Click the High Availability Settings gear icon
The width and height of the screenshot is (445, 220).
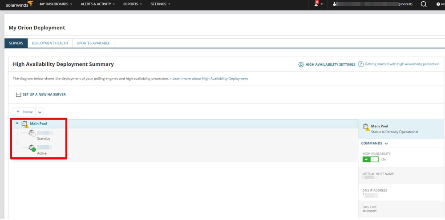301,64
